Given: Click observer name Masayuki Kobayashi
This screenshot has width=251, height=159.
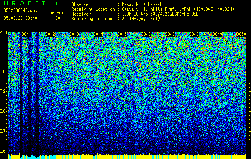Looking at the screenshot, I should tap(143, 4).
